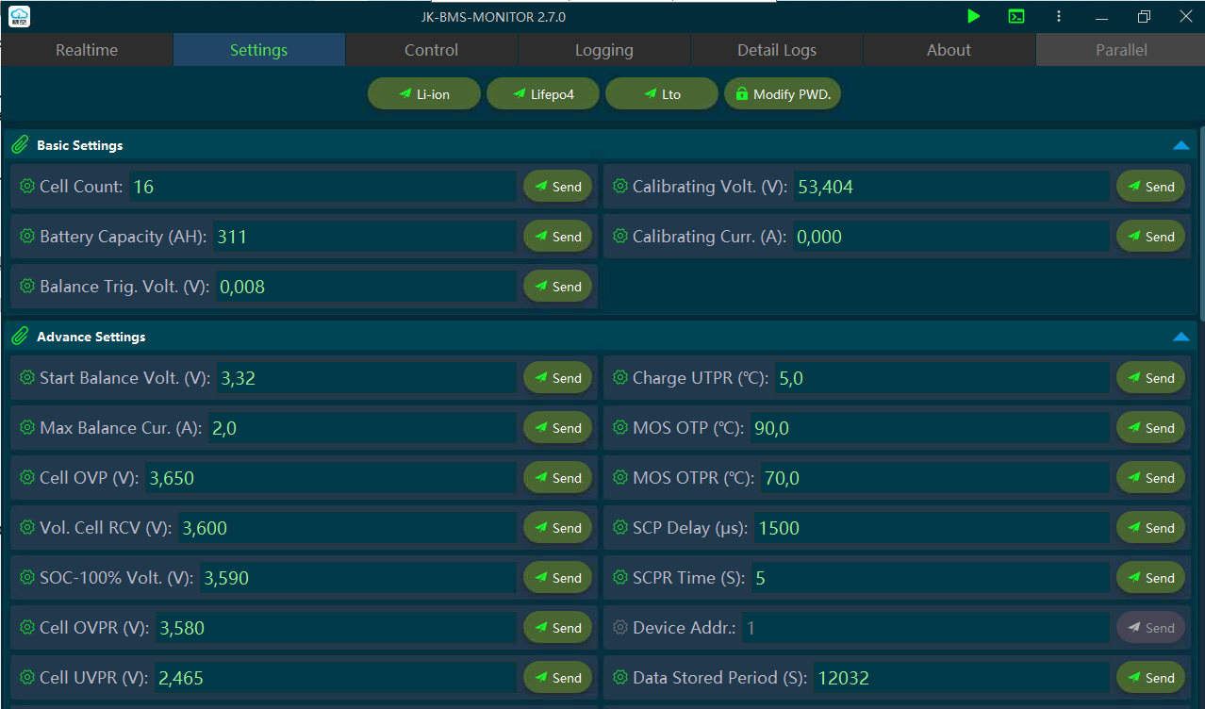Click the SCPR Time input field
This screenshot has width=1205, height=709.
(931, 578)
